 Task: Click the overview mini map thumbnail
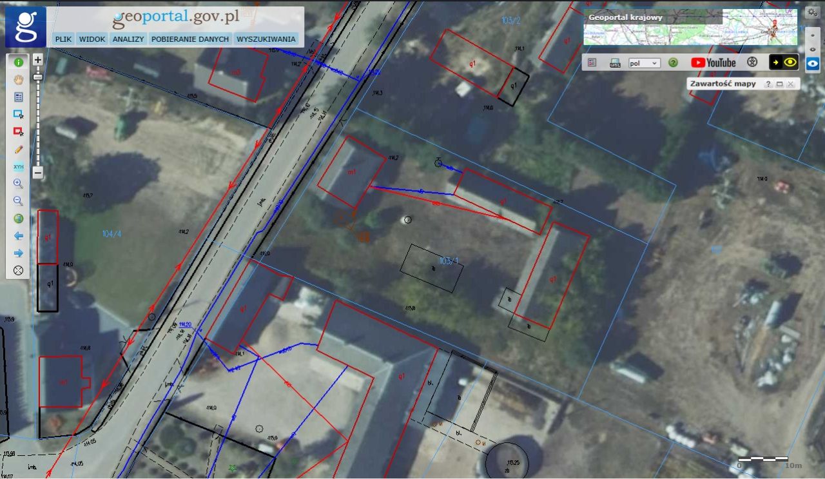pyautogui.click(x=690, y=27)
